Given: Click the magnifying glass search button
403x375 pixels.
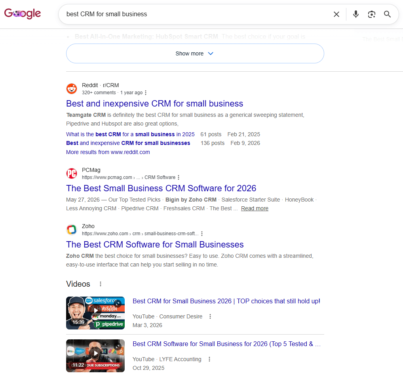Looking at the screenshot, I should point(387,14).
